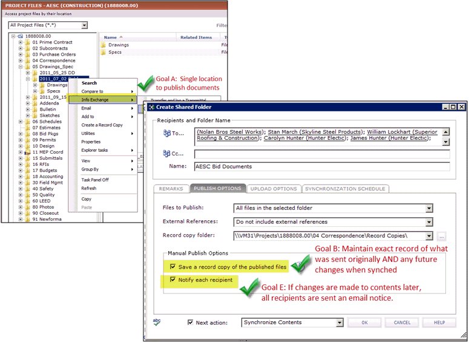The image size is (469, 343).
Task: Open Compare to submenu
Action: click(103, 91)
